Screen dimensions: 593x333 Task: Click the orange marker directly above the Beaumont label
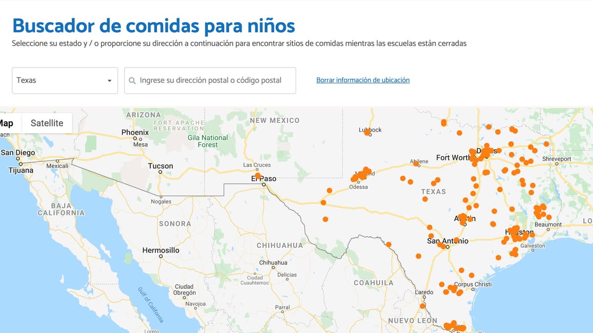pos(549,217)
